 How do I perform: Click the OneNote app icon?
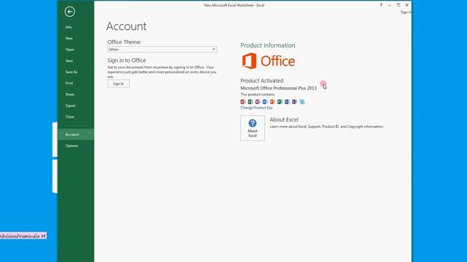click(x=258, y=102)
